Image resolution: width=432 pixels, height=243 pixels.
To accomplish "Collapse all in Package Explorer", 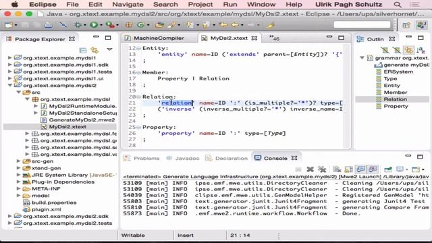I will pyautogui.click(x=82, y=50).
